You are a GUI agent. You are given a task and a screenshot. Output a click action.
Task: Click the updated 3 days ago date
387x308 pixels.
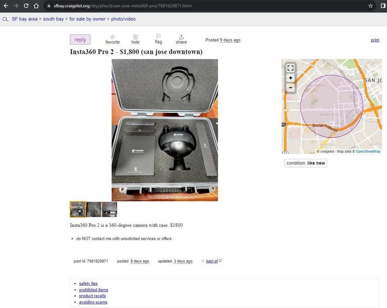pyautogui.click(x=183, y=261)
